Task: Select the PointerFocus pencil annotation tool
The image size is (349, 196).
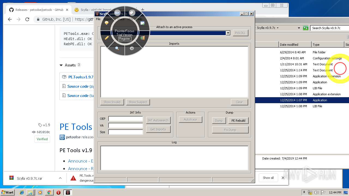Action: [x=107, y=38]
